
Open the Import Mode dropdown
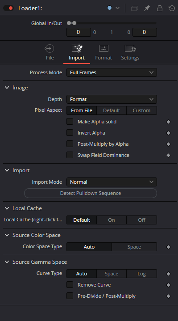tap(112, 182)
